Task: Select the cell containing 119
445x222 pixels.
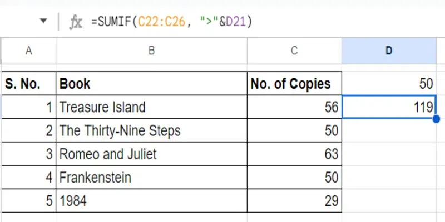Action: click(389, 107)
